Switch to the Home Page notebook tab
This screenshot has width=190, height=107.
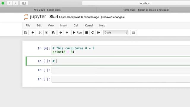(x=146, y=10)
